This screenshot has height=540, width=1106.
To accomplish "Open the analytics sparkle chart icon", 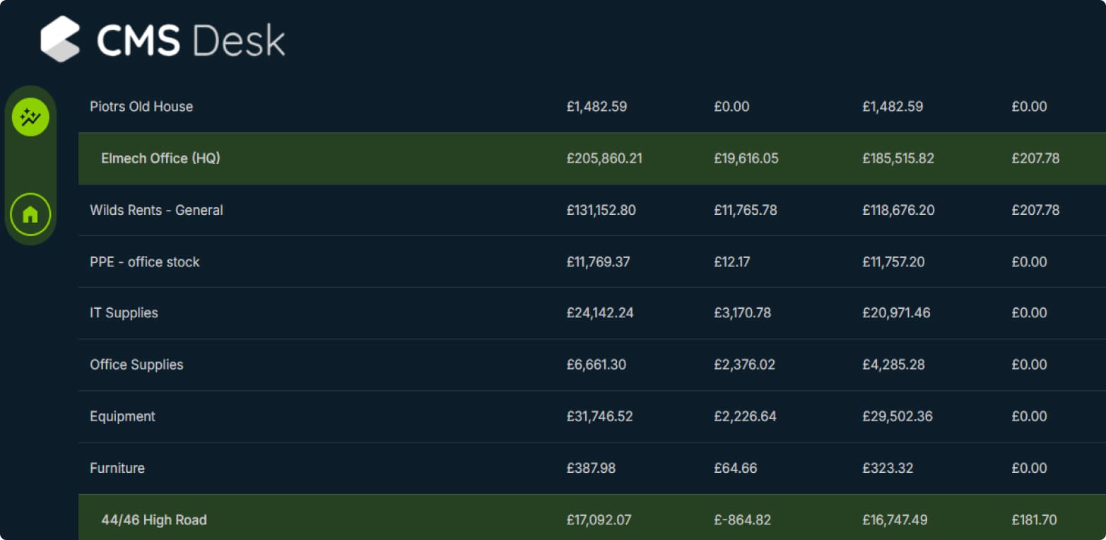I will [x=30, y=117].
